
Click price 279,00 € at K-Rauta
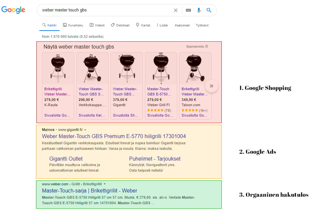51,100
